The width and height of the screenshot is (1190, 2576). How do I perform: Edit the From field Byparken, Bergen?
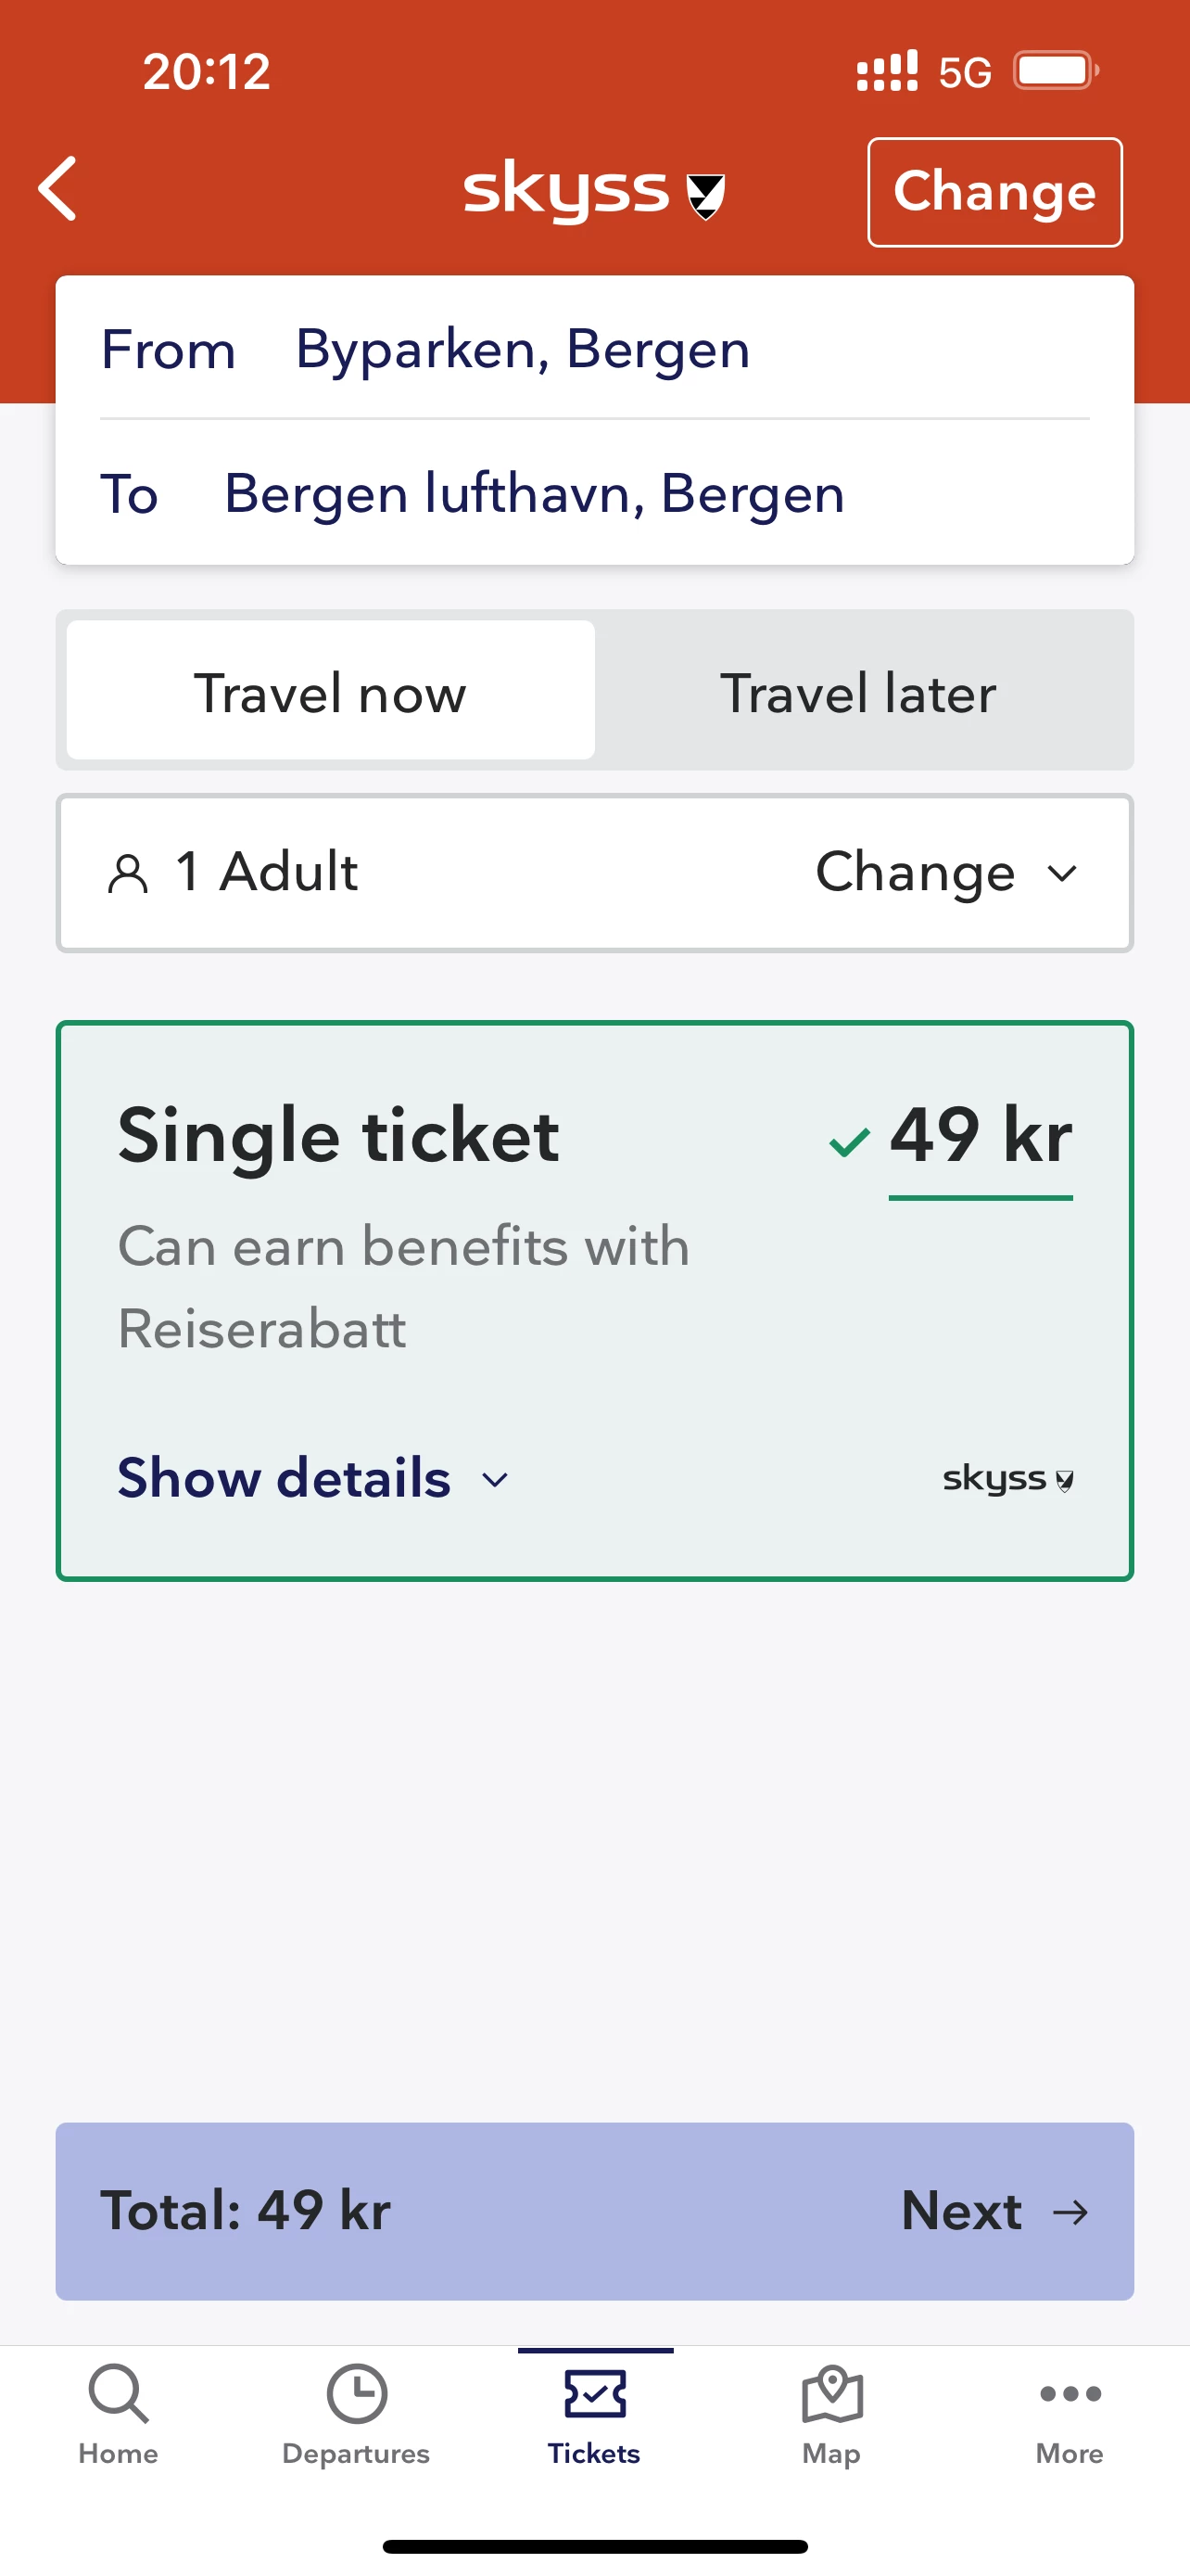(x=522, y=349)
